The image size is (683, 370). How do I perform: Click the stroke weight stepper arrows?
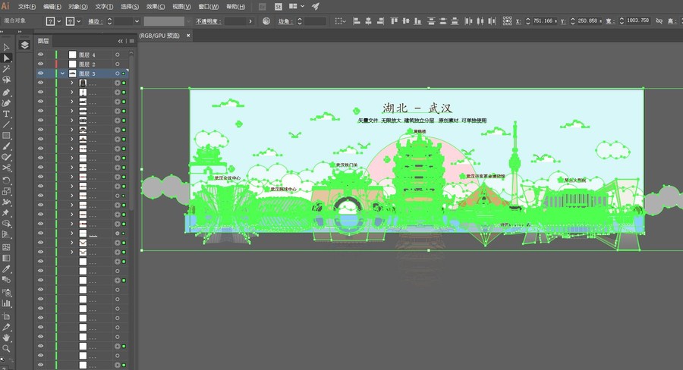point(110,21)
